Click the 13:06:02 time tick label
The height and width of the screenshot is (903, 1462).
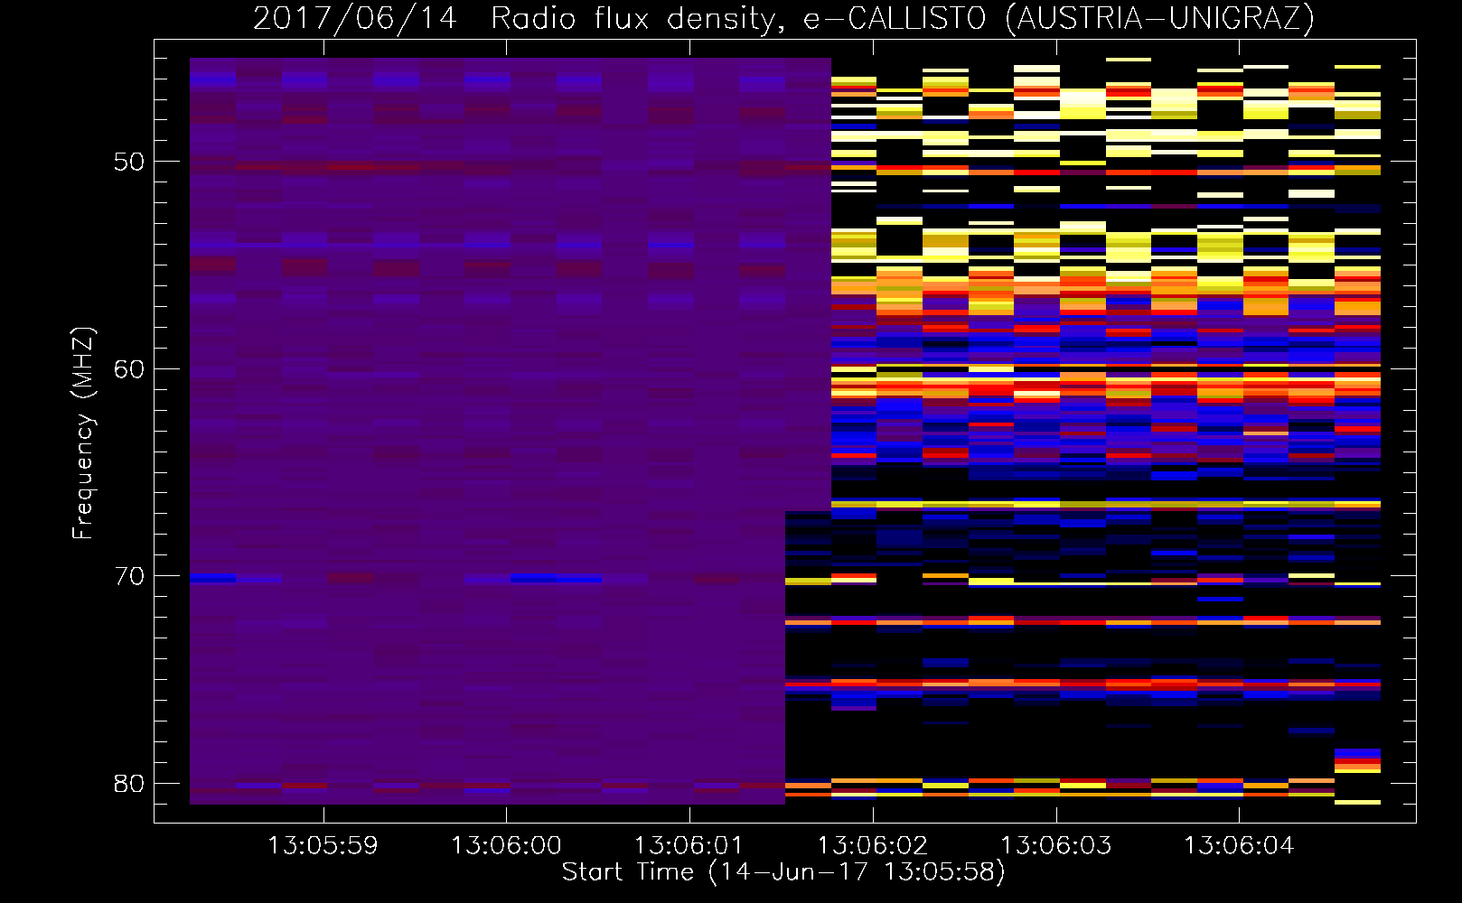[873, 846]
